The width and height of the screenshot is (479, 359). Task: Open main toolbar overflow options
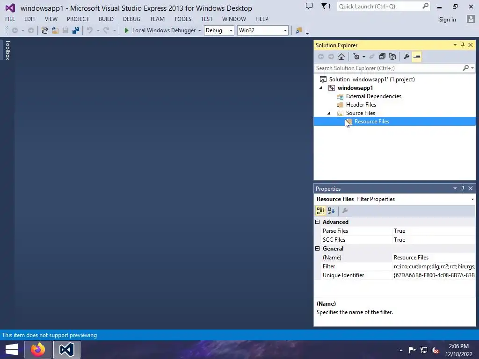tap(307, 32)
